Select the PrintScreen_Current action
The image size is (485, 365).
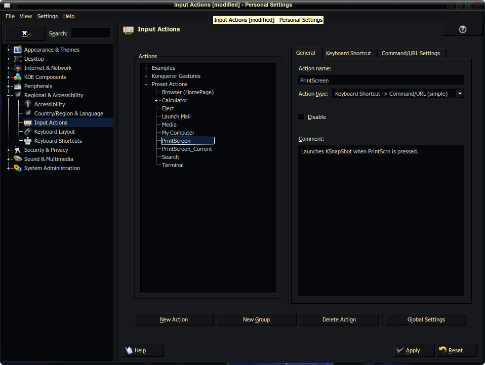[x=187, y=149]
